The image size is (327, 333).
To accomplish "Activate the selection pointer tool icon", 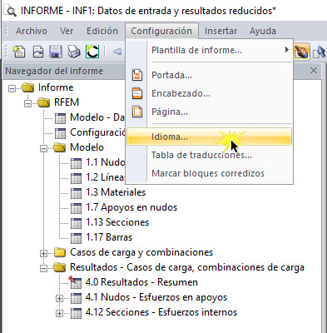I will tap(319, 52).
